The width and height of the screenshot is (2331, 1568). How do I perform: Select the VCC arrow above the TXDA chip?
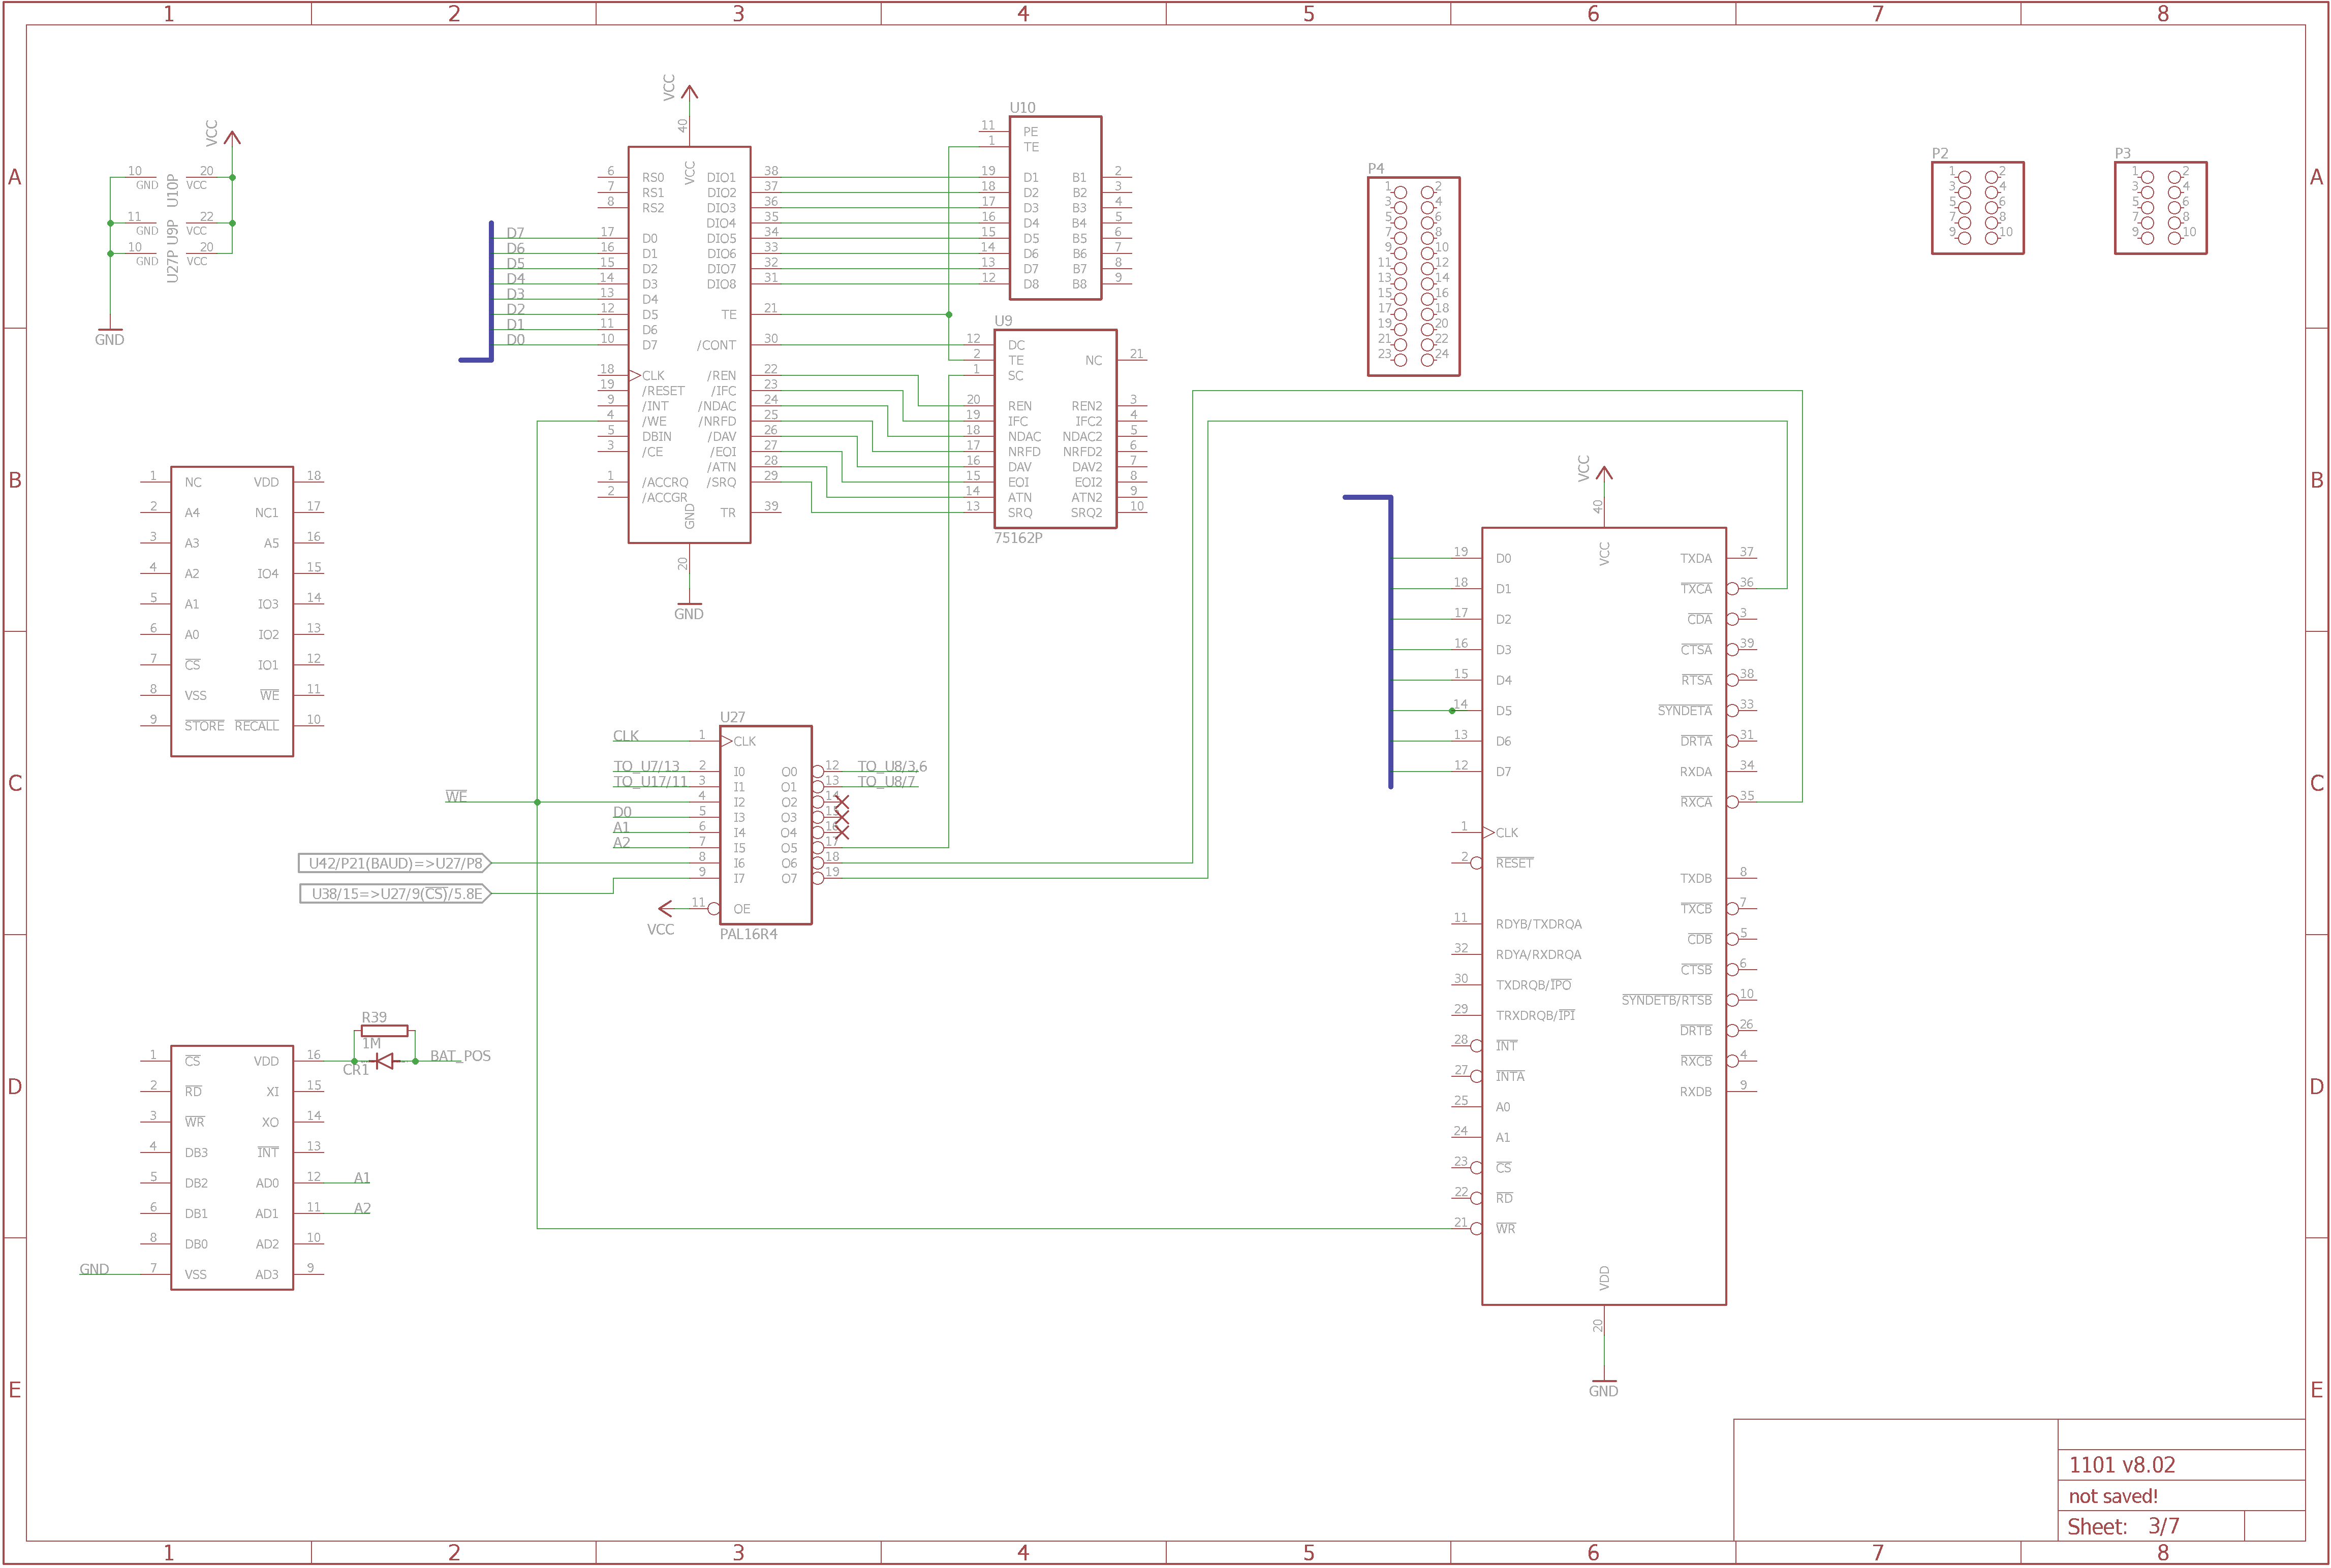(x=1604, y=474)
